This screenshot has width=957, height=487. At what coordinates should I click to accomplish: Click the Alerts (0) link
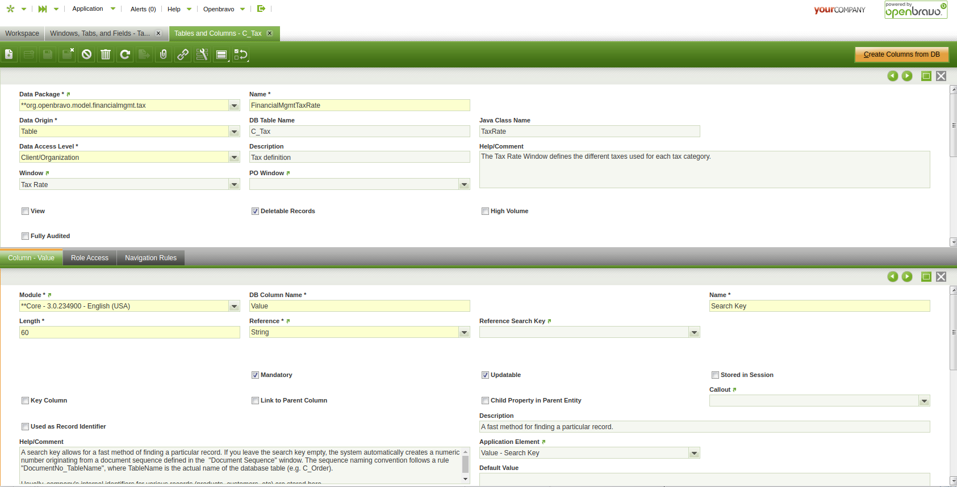[x=143, y=9]
